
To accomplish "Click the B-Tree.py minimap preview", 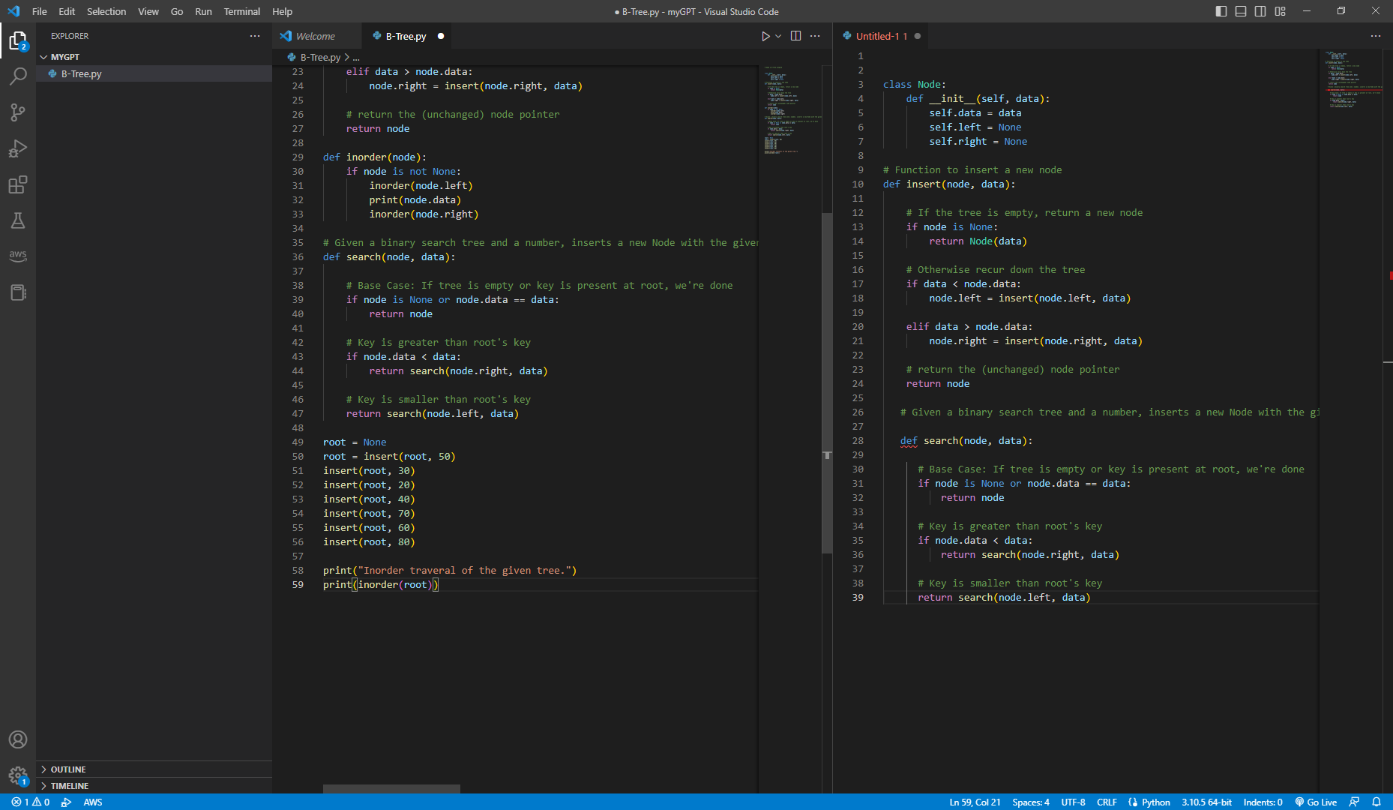I will pyautogui.click(x=789, y=109).
